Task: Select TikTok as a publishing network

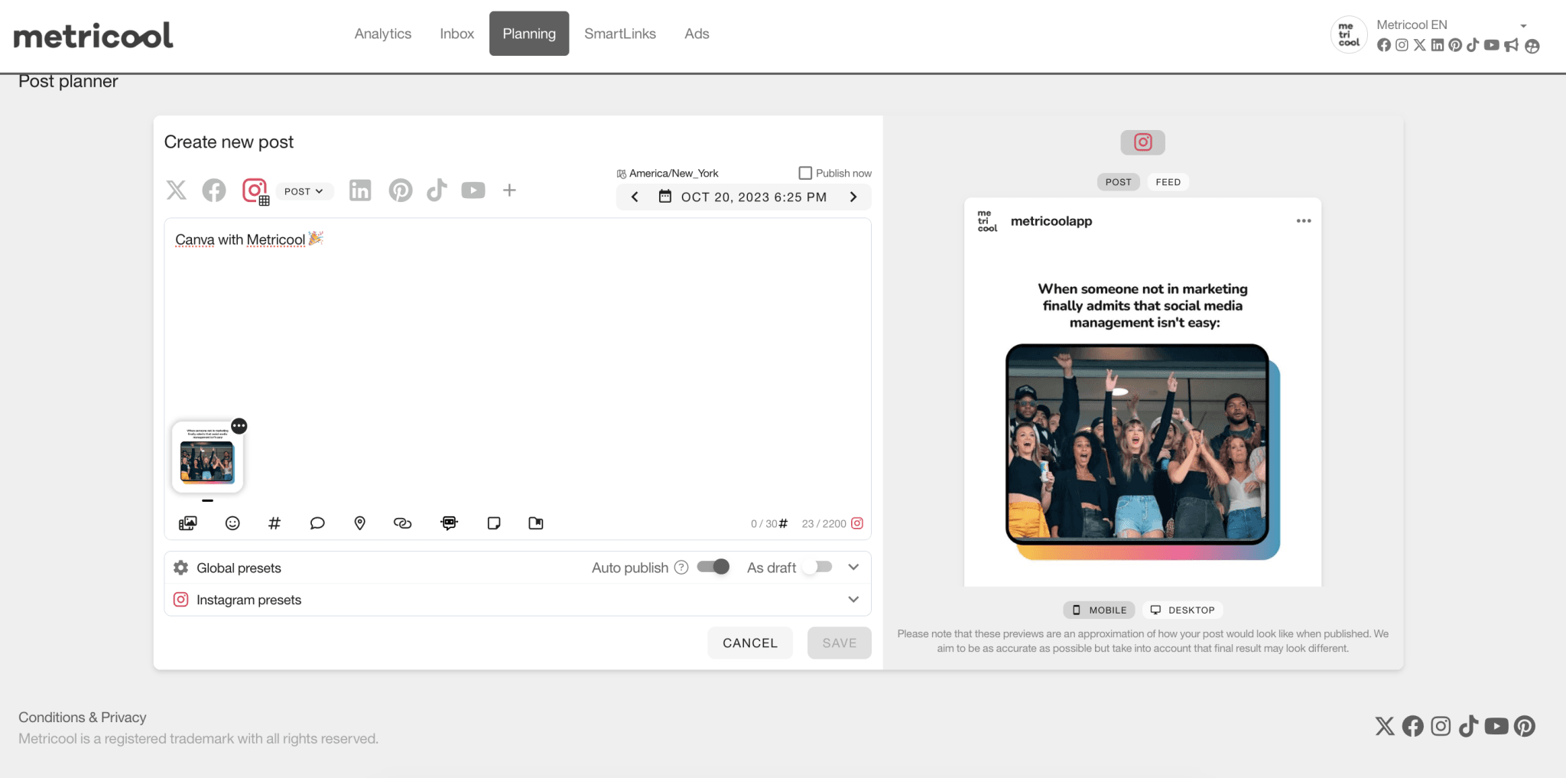Action: pyautogui.click(x=437, y=190)
